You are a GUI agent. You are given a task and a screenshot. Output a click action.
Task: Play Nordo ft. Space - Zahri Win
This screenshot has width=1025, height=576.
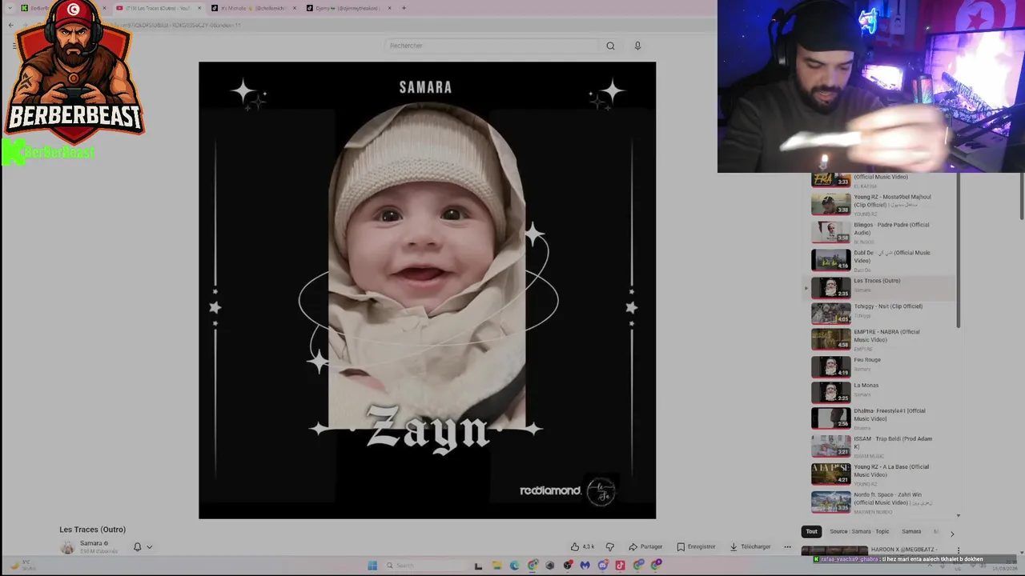click(x=879, y=502)
